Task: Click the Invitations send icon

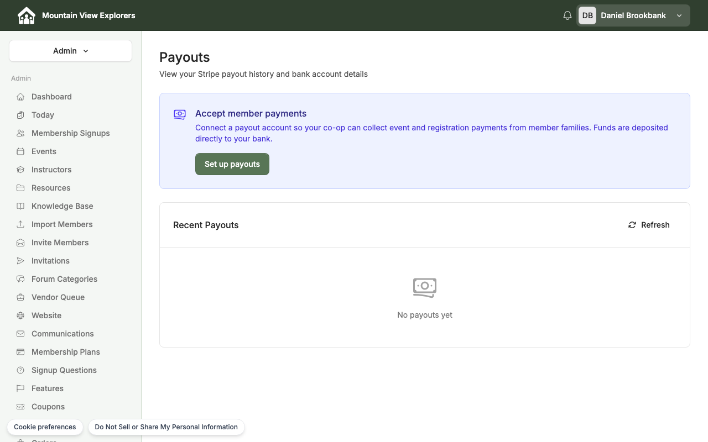Action: 20,261
